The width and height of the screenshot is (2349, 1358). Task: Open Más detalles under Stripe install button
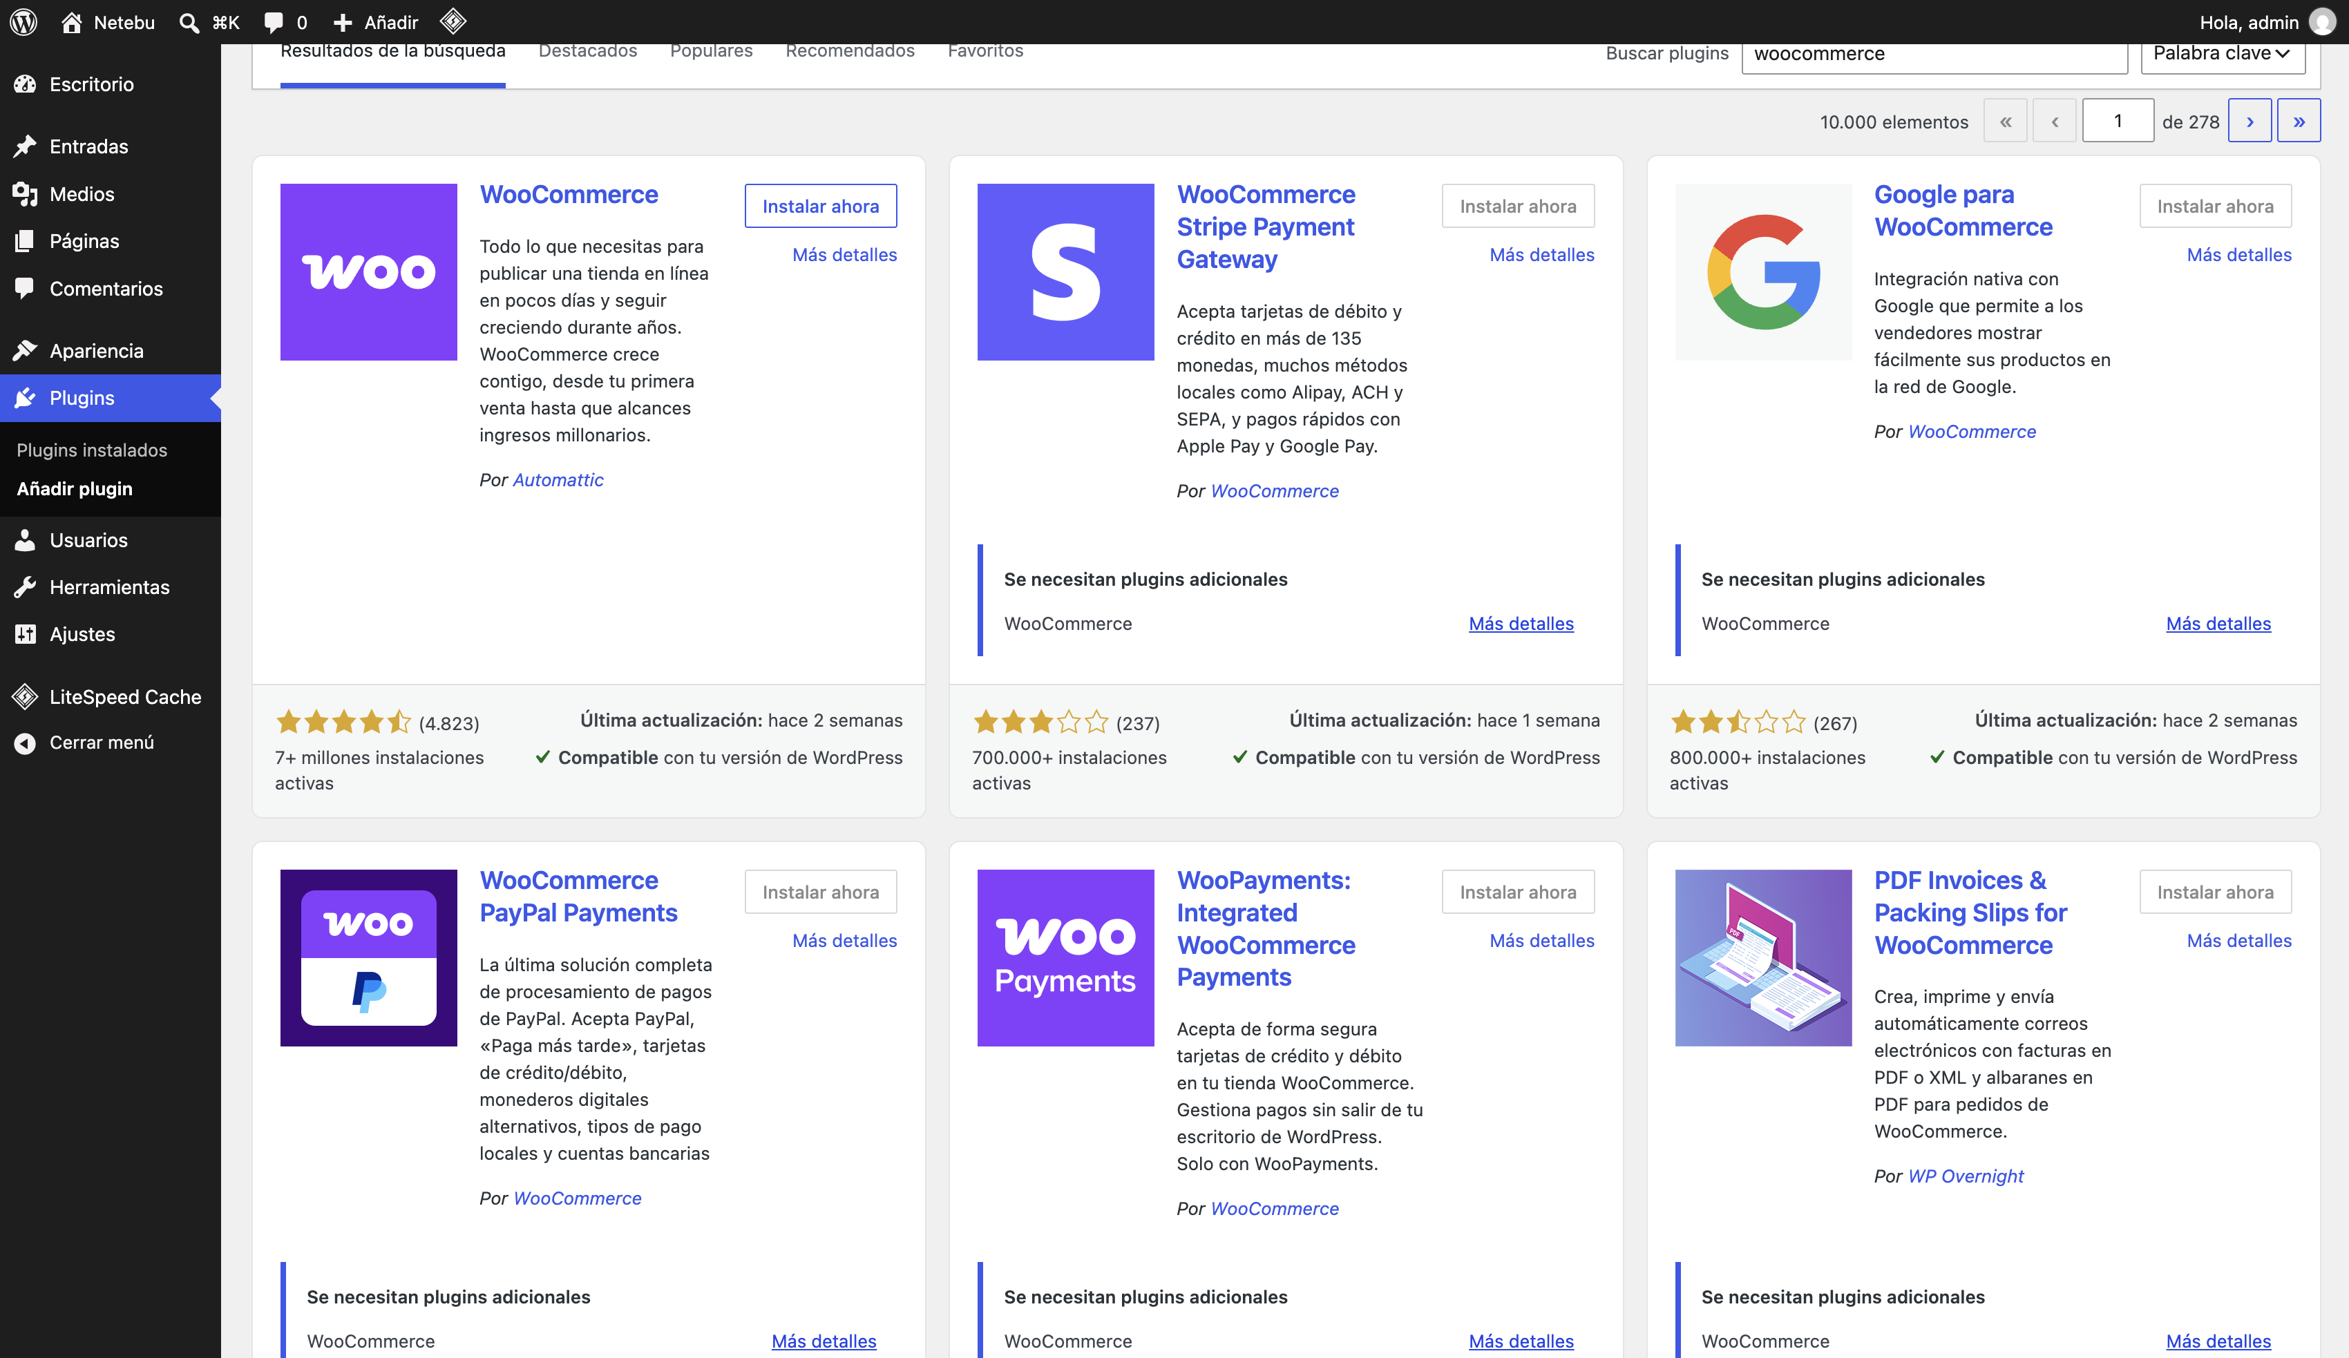point(1542,256)
